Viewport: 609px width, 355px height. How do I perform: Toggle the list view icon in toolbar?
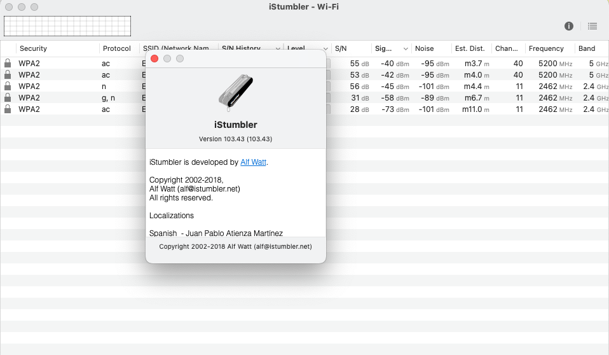click(592, 26)
